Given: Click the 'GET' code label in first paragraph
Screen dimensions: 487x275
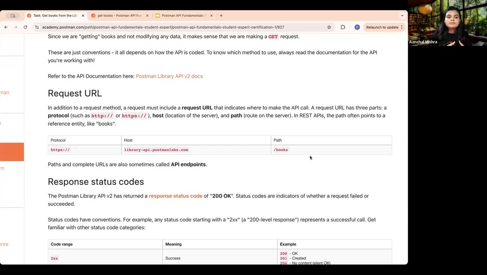Looking at the screenshot, I should coord(273,37).
